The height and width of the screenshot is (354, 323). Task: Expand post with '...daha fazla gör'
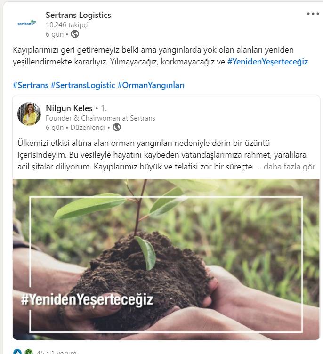[x=286, y=167]
